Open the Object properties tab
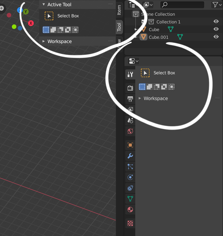The width and height of the screenshot is (223, 236). 130,145
